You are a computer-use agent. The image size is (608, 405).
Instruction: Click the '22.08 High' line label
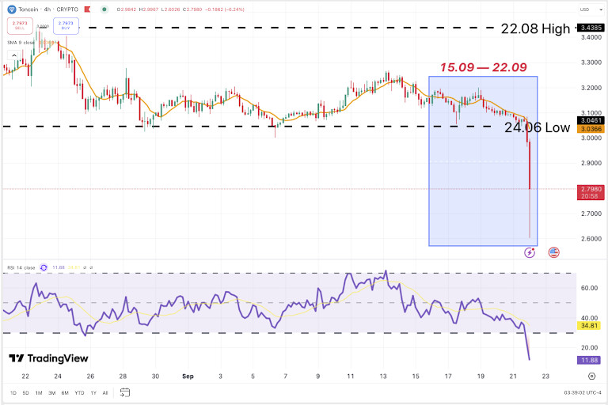535,28
